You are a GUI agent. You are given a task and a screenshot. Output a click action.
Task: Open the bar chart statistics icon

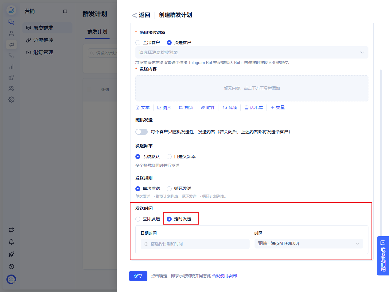point(11,66)
